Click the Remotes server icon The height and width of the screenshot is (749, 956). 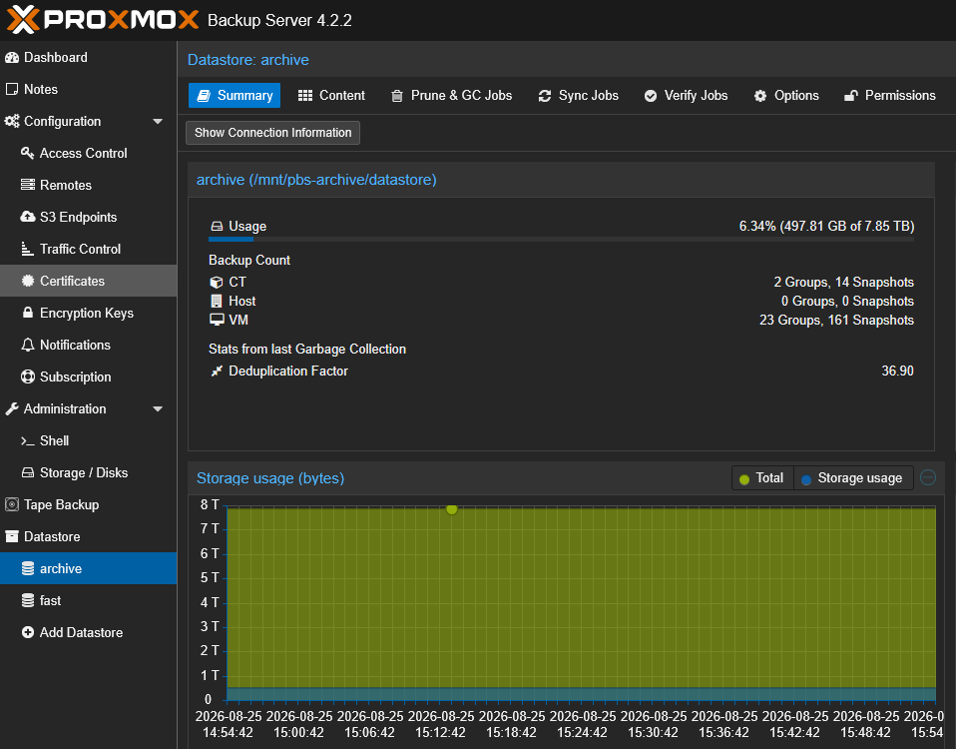pos(27,185)
